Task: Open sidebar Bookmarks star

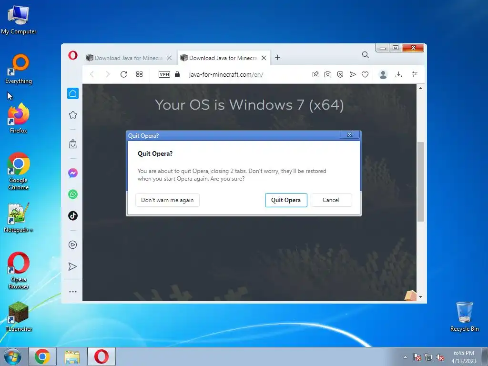Action: [73, 115]
